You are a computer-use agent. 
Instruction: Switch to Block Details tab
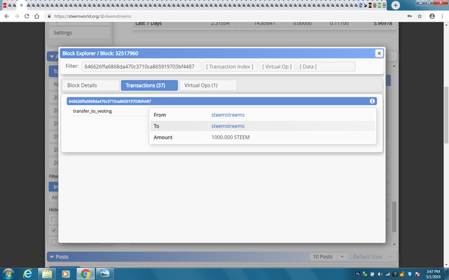(91, 85)
